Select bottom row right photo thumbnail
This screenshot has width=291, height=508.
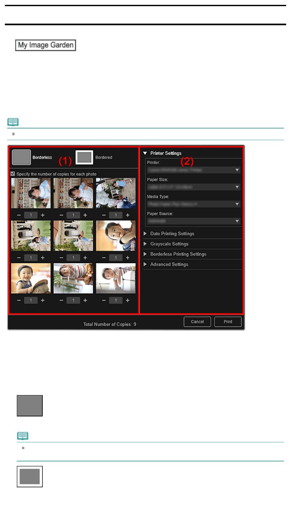116,279
